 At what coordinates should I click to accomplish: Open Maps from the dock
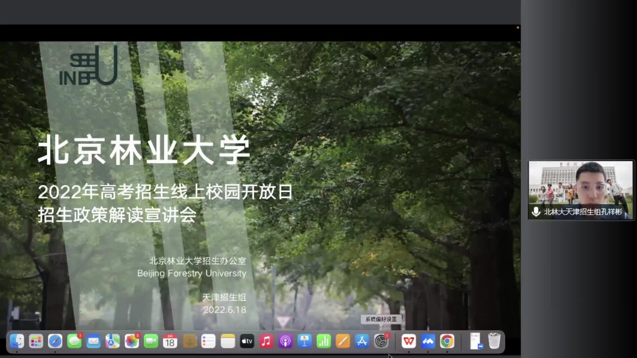(x=112, y=341)
